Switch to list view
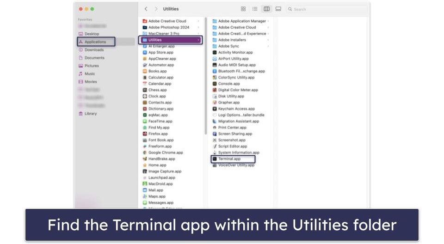 pyautogui.click(x=255, y=9)
